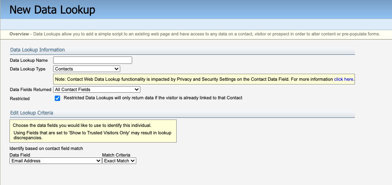Click the 'Data Lookup Information' section header

[x=37, y=50]
